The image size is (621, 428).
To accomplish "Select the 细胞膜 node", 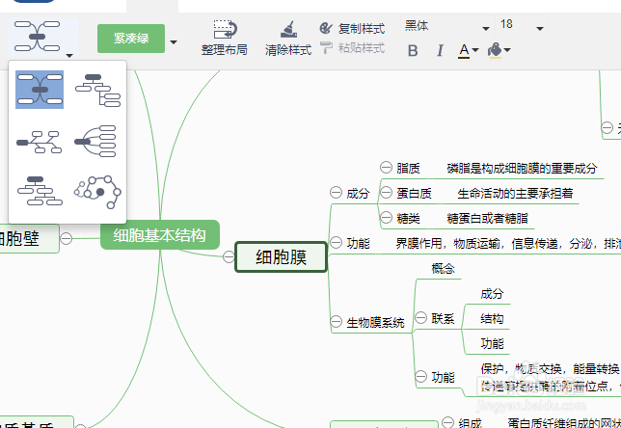I will pos(282,257).
